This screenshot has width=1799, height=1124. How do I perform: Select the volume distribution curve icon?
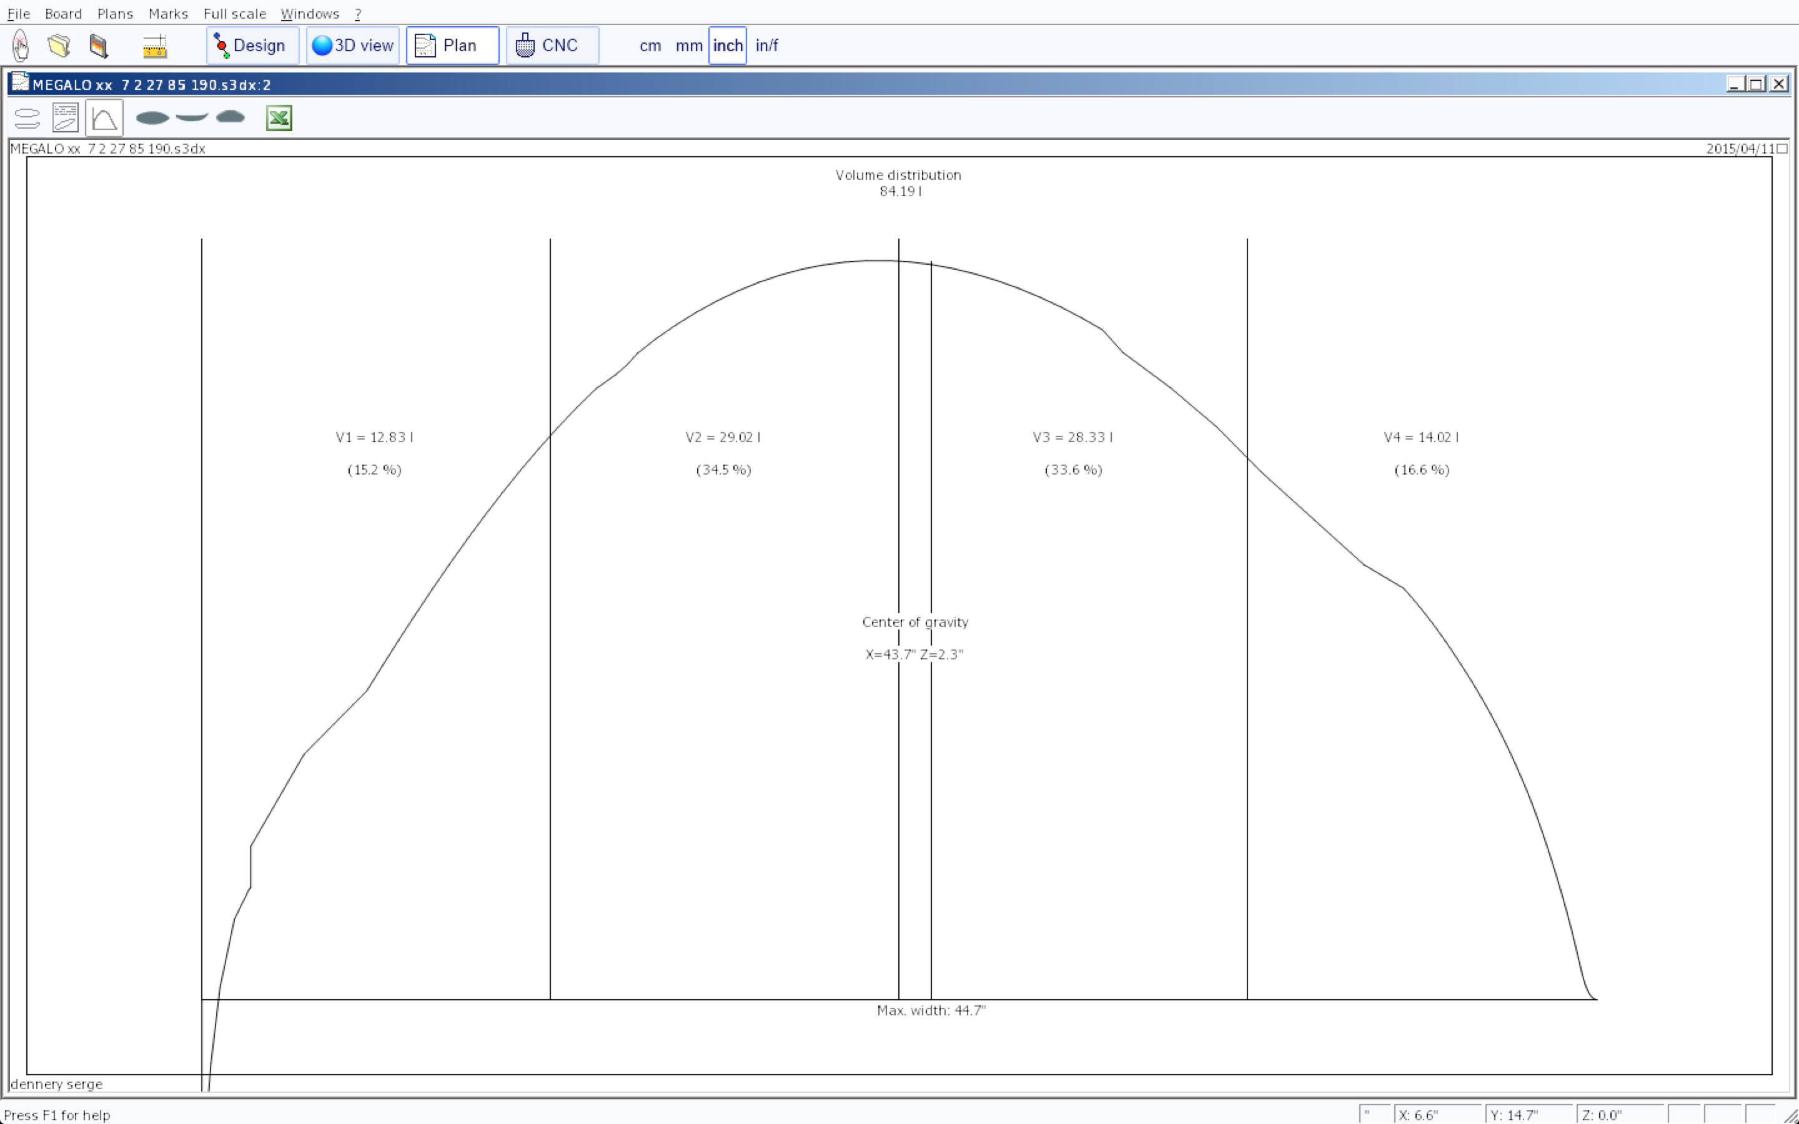pos(104,118)
